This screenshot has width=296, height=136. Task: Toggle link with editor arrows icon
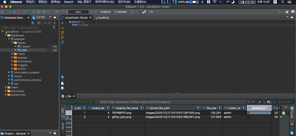point(49,23)
